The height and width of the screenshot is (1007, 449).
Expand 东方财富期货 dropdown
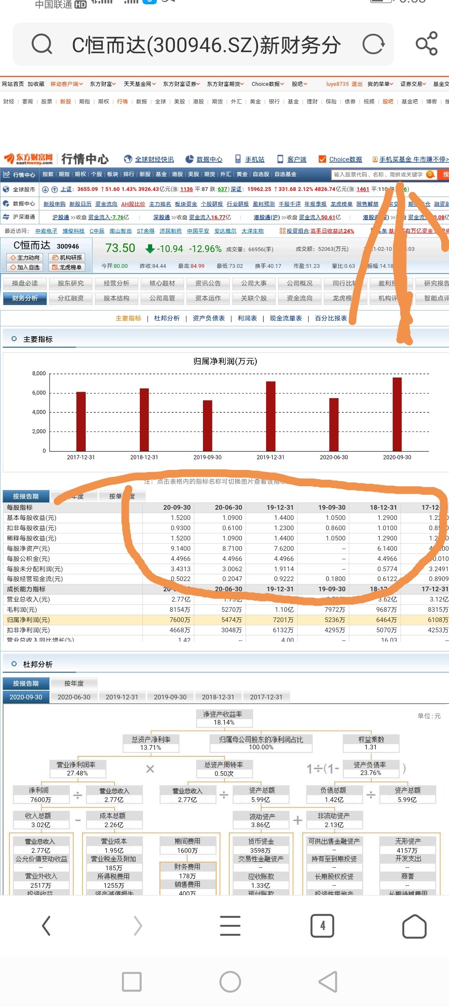tap(226, 84)
